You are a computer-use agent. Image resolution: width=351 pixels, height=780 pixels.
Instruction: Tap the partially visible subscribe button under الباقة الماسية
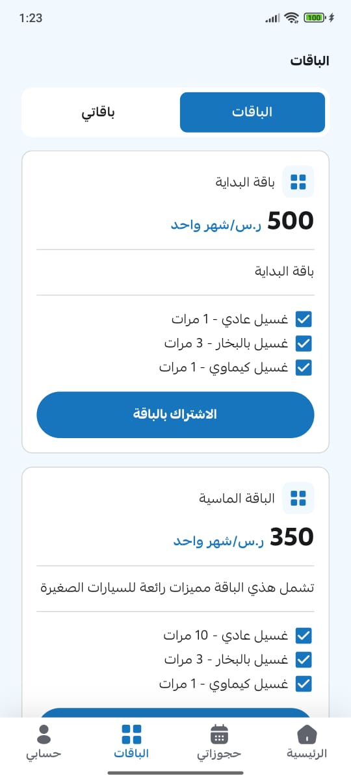coord(175,712)
